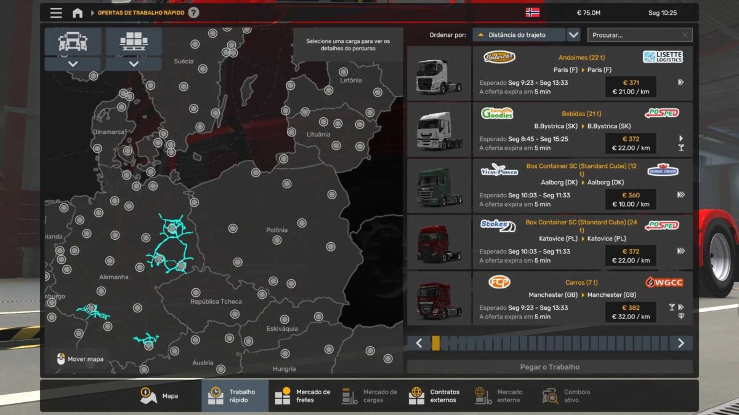Select the cargo pallet filter icon
739x415 pixels.
pyautogui.click(x=134, y=42)
